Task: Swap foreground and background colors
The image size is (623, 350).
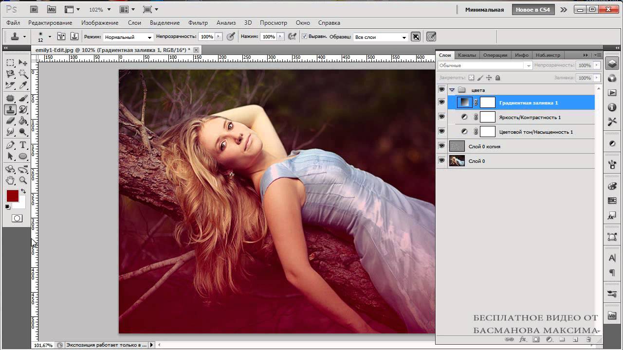Action: 23,191
